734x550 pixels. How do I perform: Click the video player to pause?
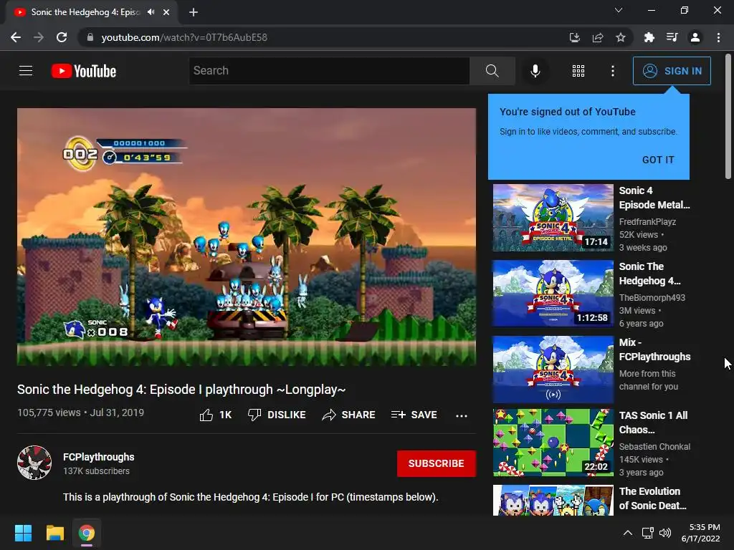click(x=247, y=236)
